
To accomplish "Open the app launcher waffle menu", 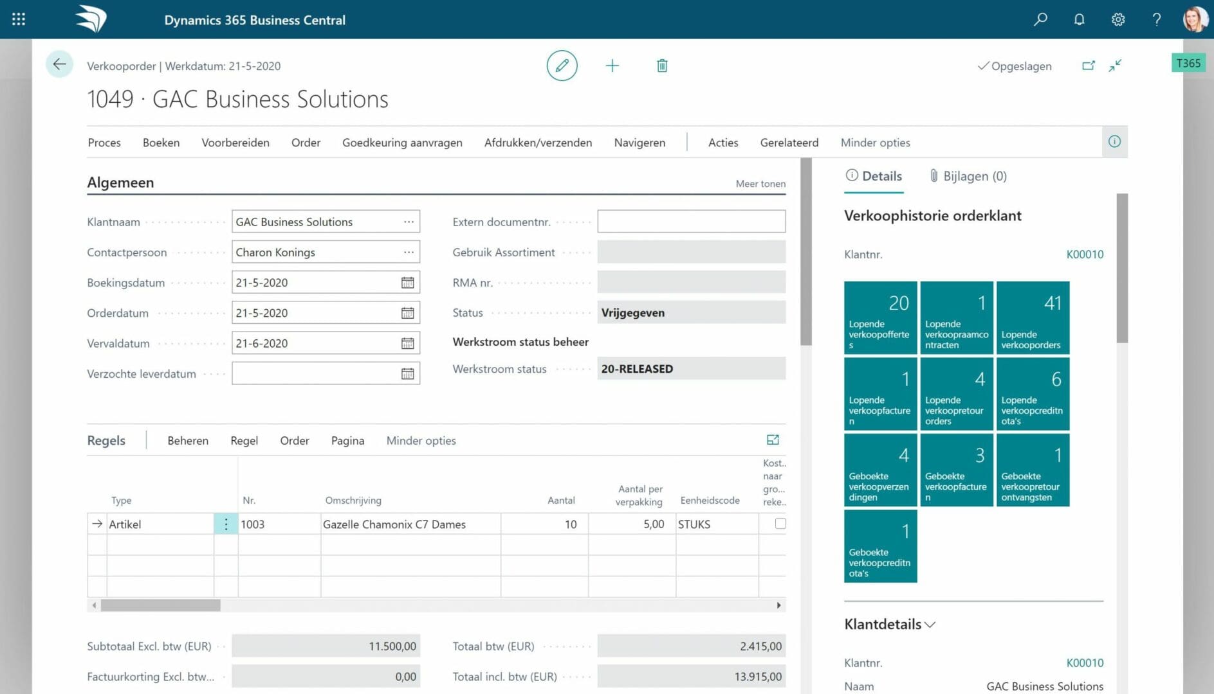I will (19, 19).
